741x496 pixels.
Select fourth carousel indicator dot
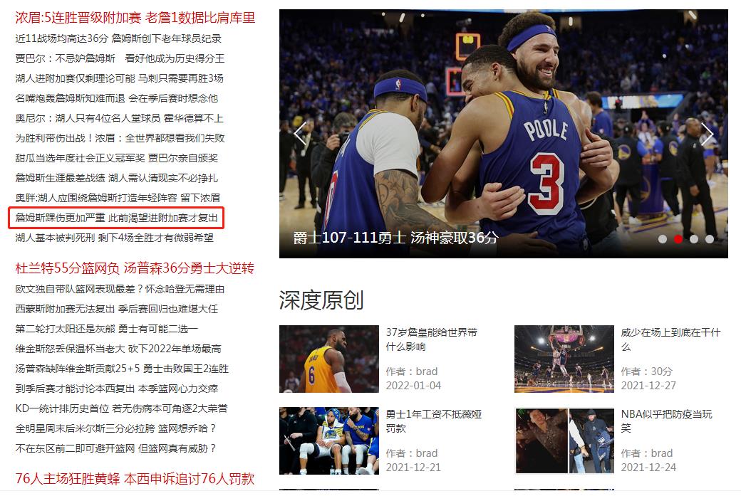pyautogui.click(x=710, y=239)
